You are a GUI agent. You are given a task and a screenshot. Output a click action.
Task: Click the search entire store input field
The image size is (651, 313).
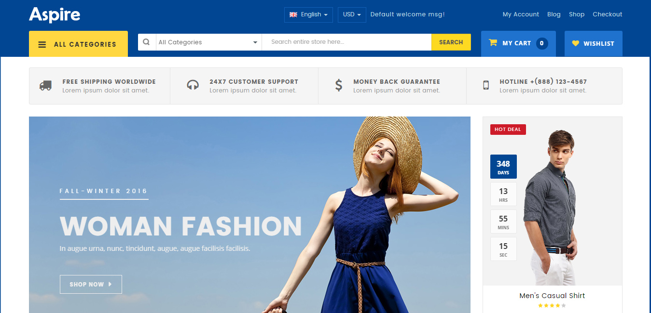click(346, 42)
